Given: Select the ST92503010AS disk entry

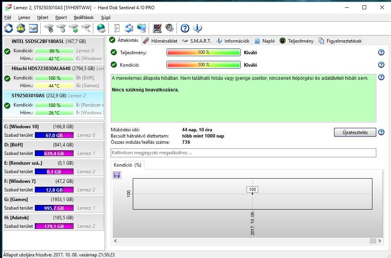Looking at the screenshot, I should (x=53, y=105).
